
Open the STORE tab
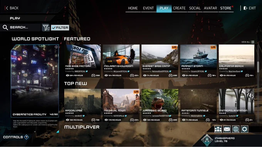point(226,8)
